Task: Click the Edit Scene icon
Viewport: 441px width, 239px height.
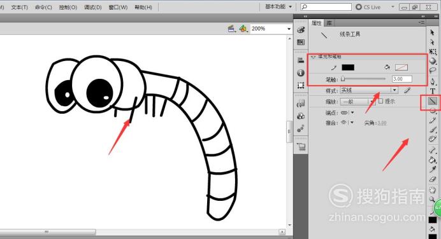Action: [x=231, y=29]
